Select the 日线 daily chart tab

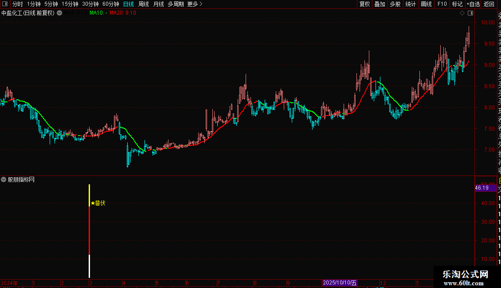click(x=129, y=4)
